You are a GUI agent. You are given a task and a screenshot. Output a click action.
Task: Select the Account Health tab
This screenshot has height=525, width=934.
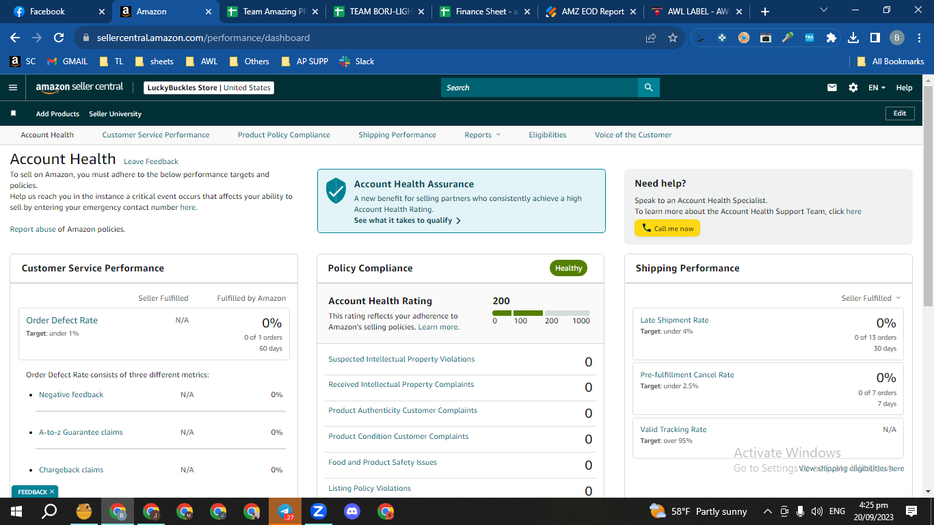(x=47, y=135)
